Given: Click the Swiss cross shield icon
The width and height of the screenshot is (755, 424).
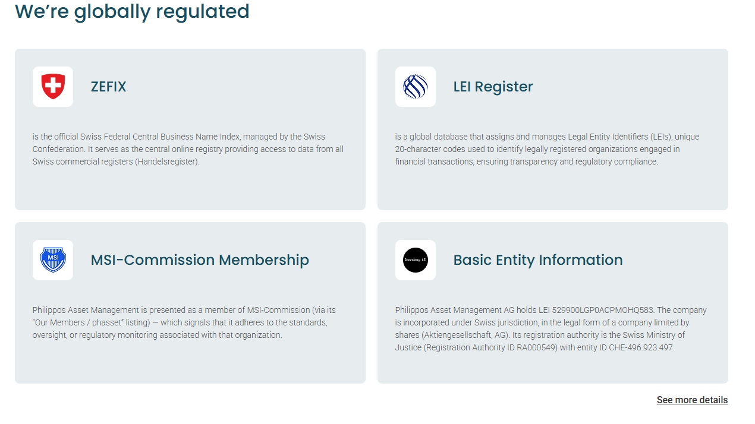Looking at the screenshot, I should (53, 87).
